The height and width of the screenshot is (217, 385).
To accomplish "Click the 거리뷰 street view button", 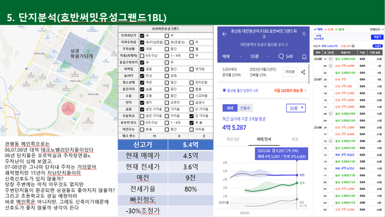I will coord(290,72).
